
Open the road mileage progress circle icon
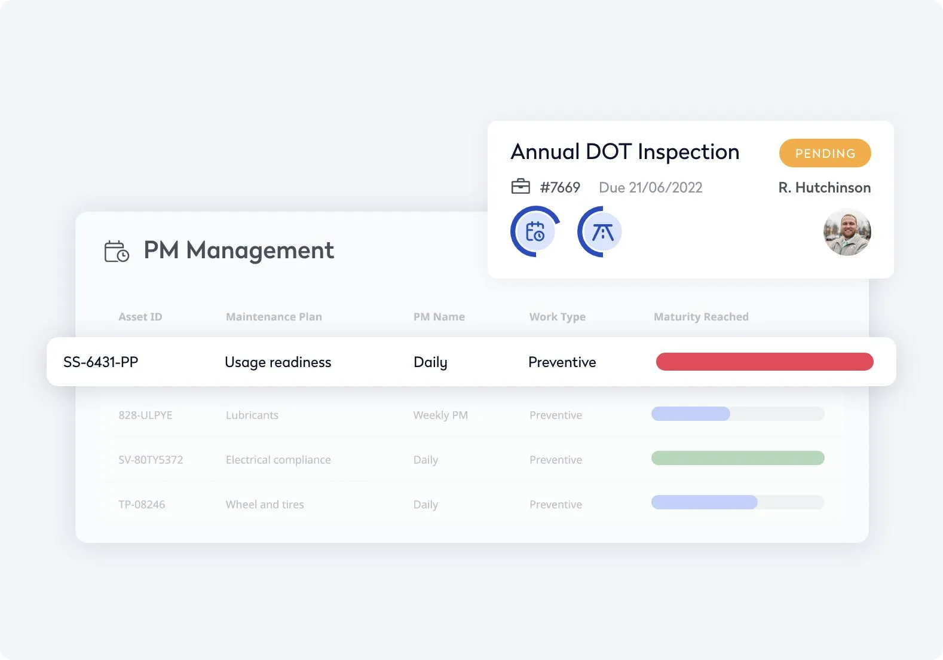click(601, 231)
